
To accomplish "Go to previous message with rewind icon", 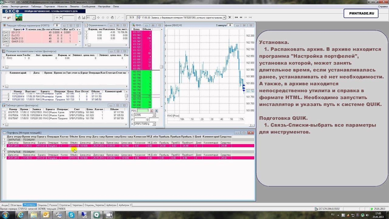I will tap(240, 17).
